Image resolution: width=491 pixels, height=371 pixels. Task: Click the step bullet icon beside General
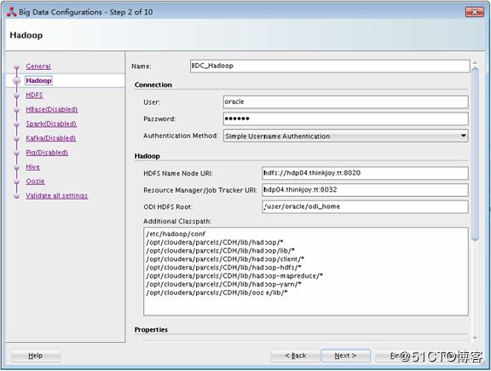pyautogui.click(x=17, y=67)
